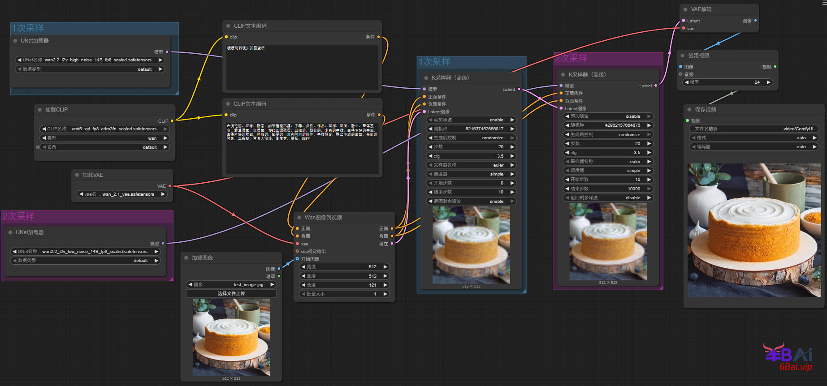Click the 加载VAE node's title dot
The width and height of the screenshot is (827, 386).
coord(77,175)
